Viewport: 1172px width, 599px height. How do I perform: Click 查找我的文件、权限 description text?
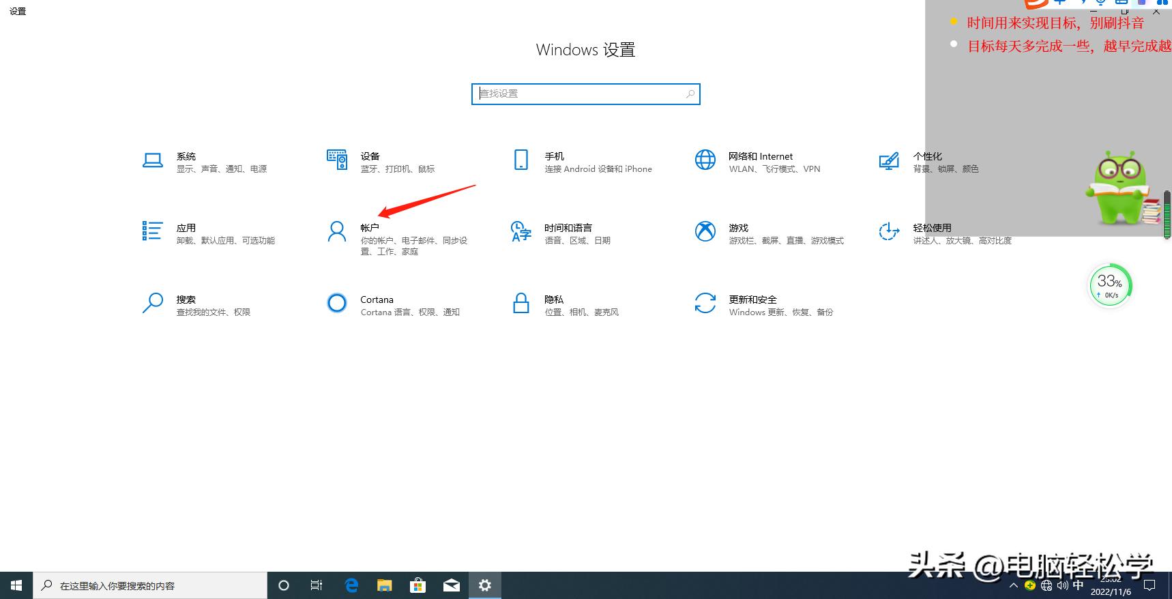click(214, 312)
